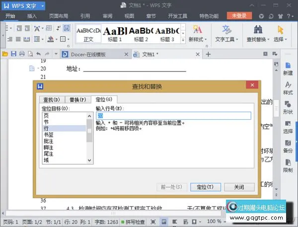Click 查找替换 binoculars icon
This screenshot has height=227, width=298.
[x=258, y=30]
